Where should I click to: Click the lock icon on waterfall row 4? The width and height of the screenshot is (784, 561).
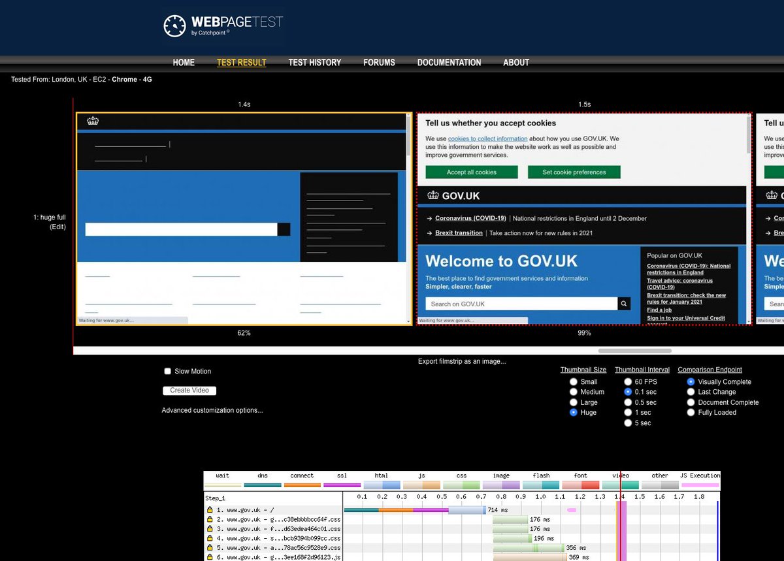click(210, 538)
